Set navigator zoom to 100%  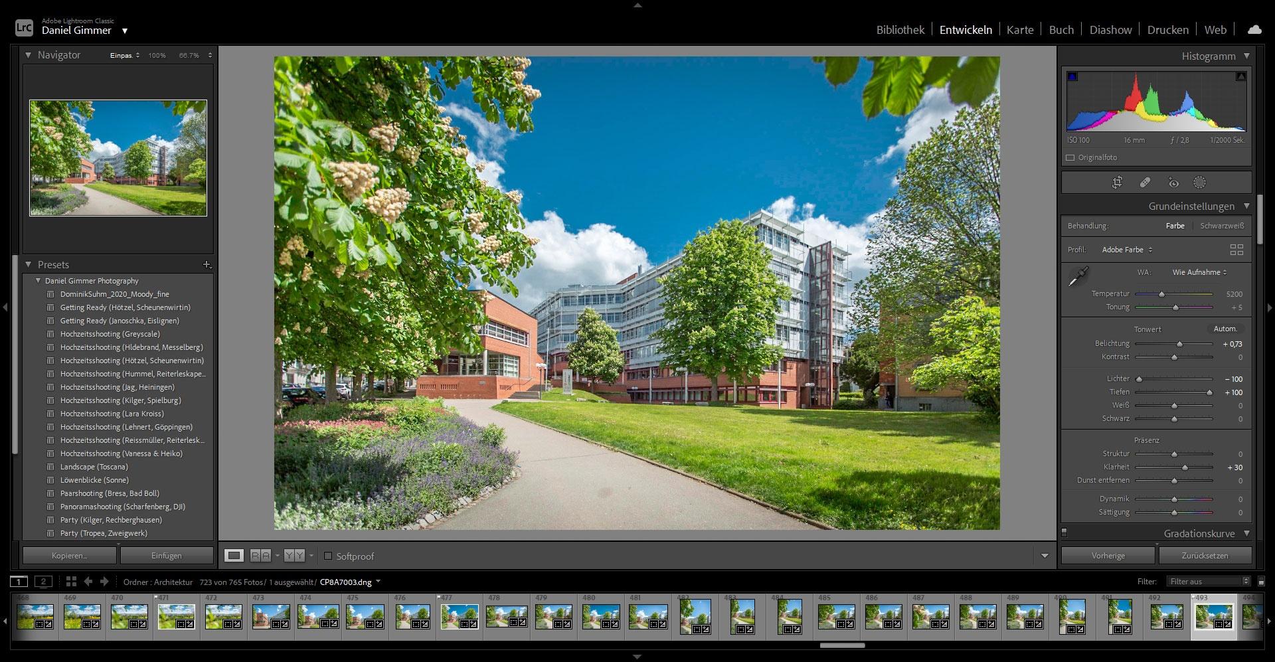(x=157, y=55)
